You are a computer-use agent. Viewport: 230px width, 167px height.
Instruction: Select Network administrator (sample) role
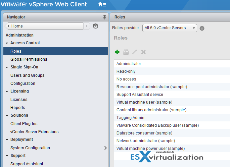(x=172, y=141)
